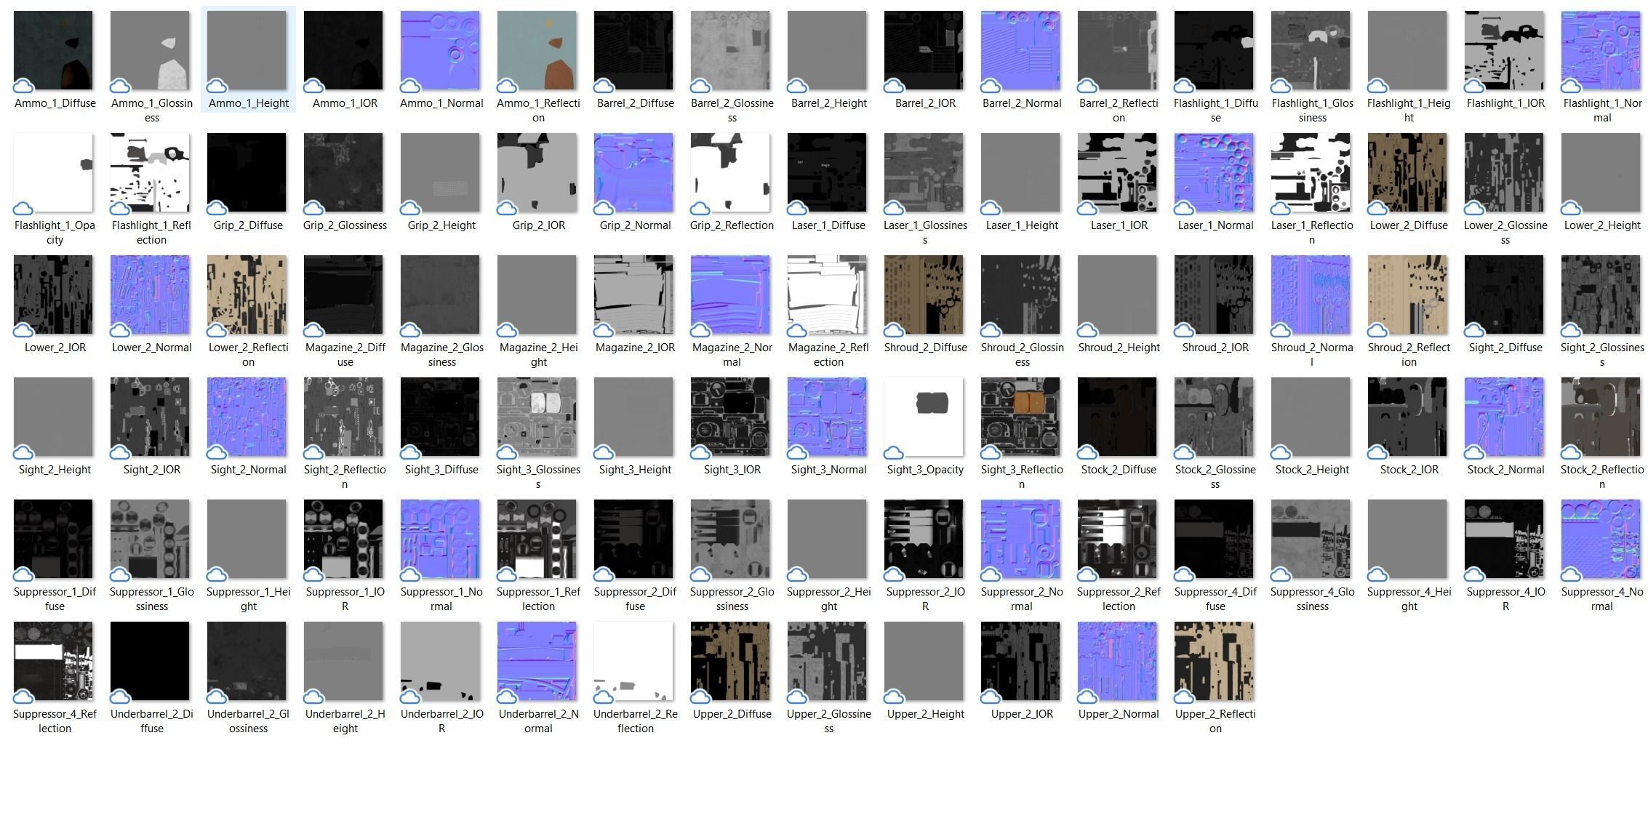The height and width of the screenshot is (818, 1648).
Task: Click the Ammo_1_Normal normal map file
Action: pos(440,50)
